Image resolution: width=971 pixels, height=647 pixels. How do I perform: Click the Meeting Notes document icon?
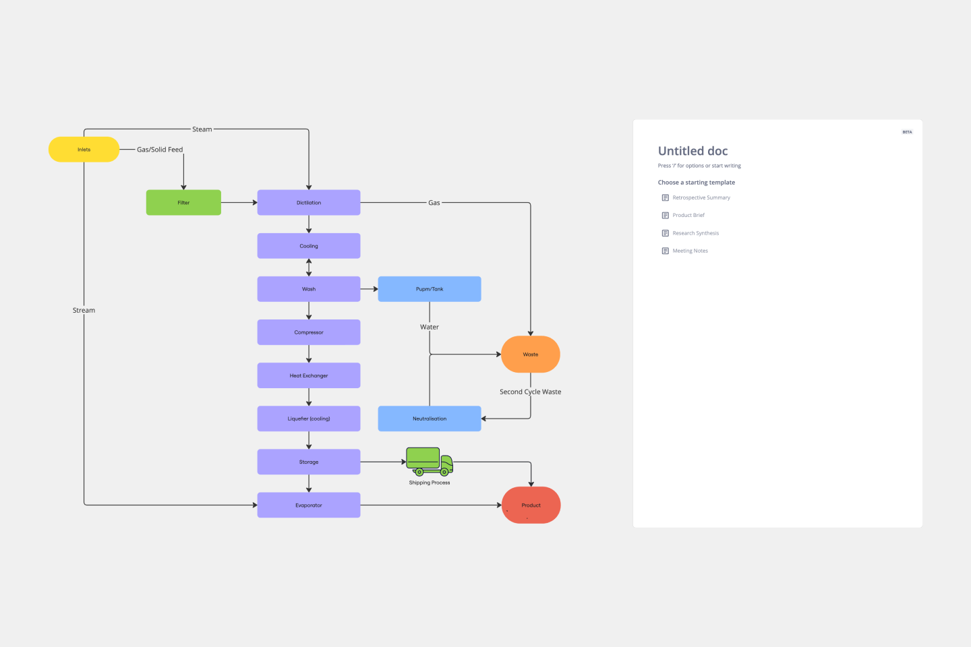tap(666, 251)
